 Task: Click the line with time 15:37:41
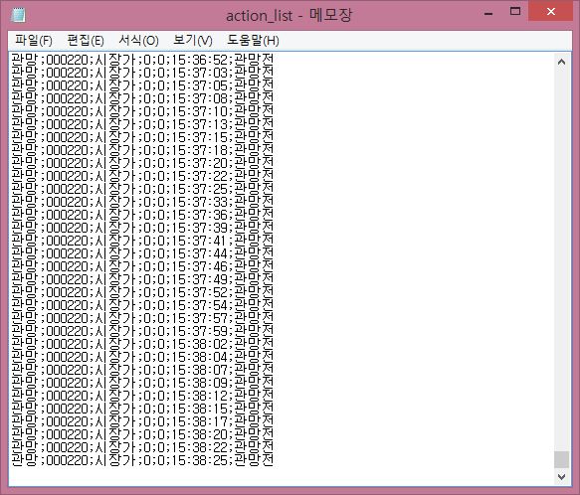tap(142, 241)
